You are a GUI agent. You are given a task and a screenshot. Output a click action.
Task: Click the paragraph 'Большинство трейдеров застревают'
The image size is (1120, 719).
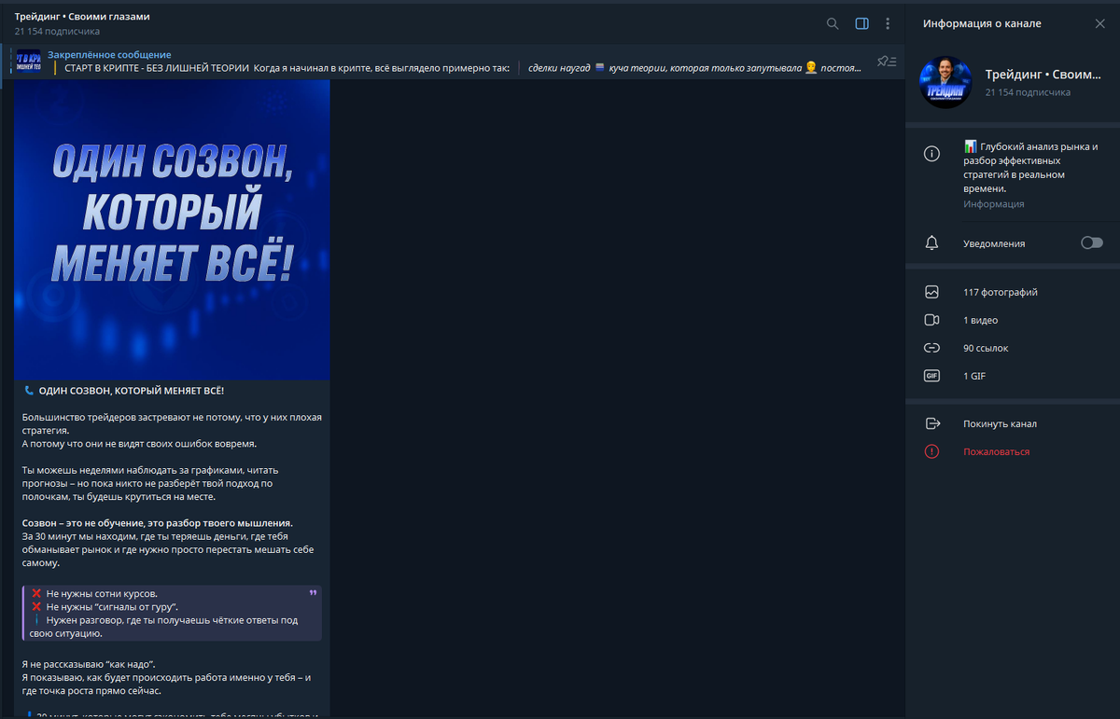pos(172,430)
